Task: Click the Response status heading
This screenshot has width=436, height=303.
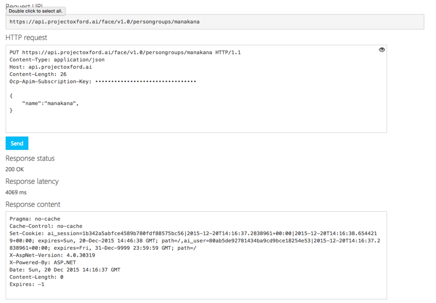Action: (x=30, y=159)
